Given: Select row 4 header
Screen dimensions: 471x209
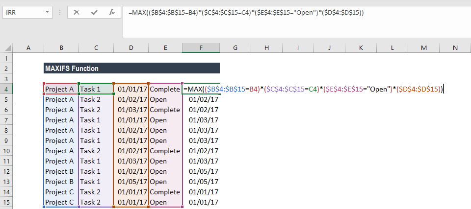Looking at the screenshot, I should point(6,89).
